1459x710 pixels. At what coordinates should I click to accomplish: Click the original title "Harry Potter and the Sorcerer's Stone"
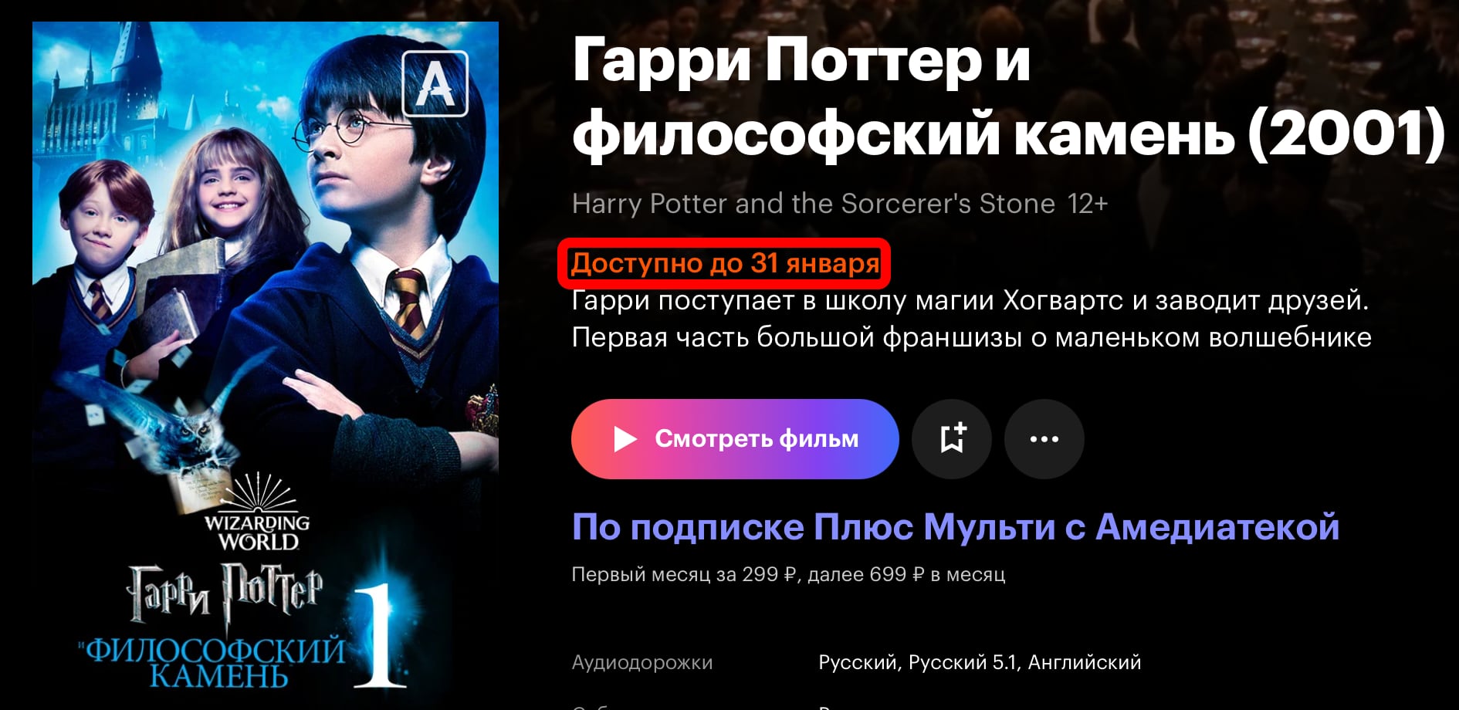[814, 204]
